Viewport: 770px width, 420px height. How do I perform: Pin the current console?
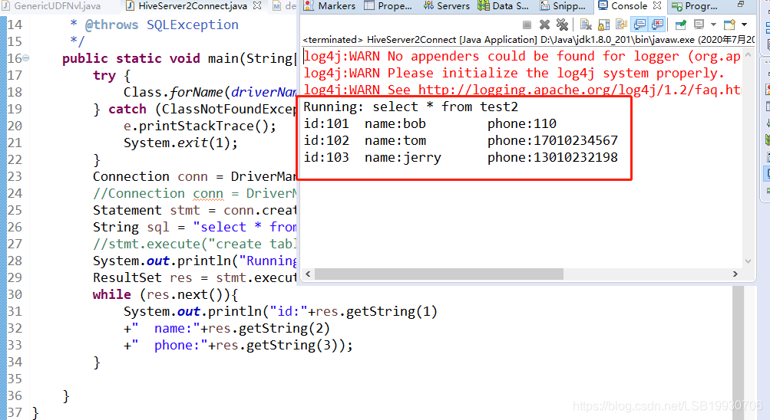point(680,25)
